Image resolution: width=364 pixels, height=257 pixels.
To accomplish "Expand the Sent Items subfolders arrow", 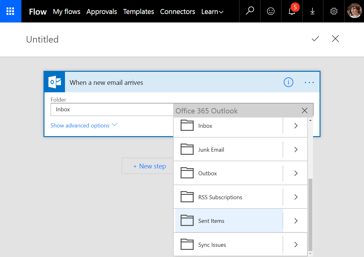I will [x=296, y=221].
